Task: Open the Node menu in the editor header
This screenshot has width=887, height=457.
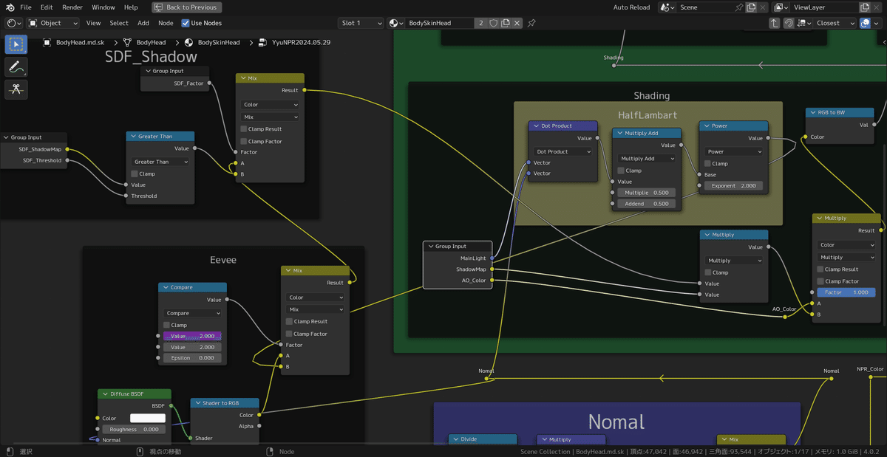Action: (166, 23)
